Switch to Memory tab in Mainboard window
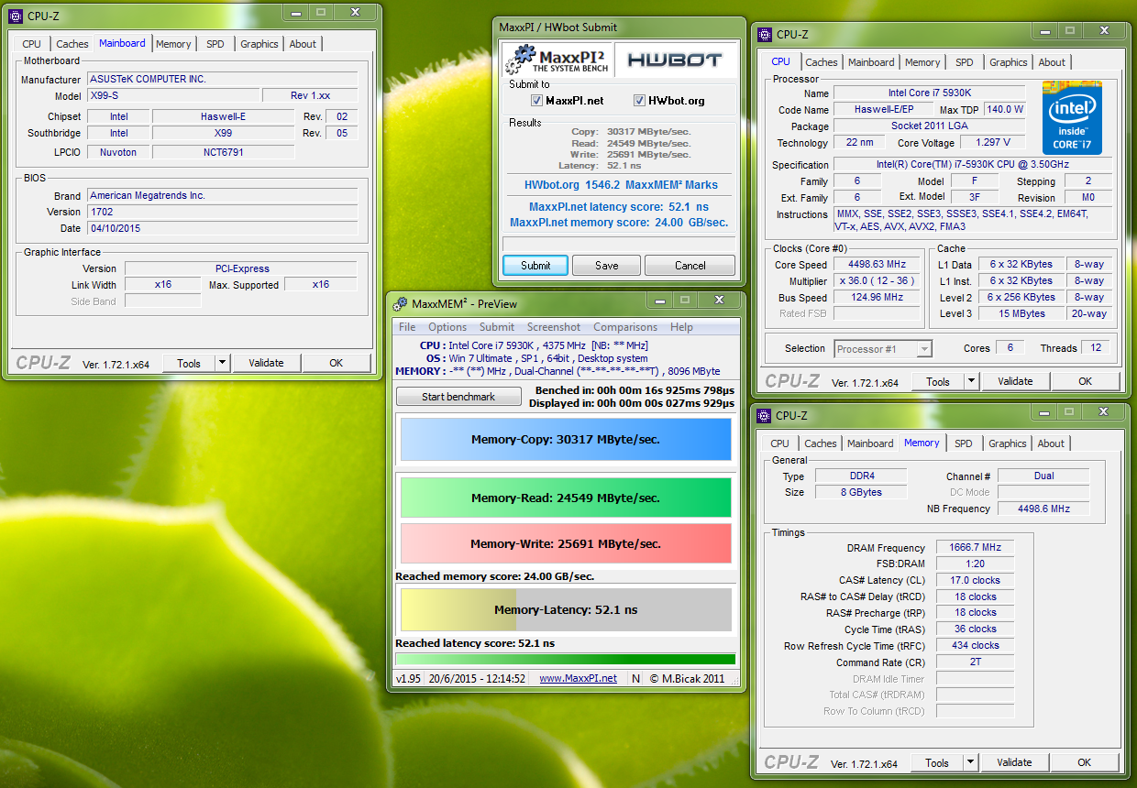This screenshot has height=788, width=1137. pos(173,44)
